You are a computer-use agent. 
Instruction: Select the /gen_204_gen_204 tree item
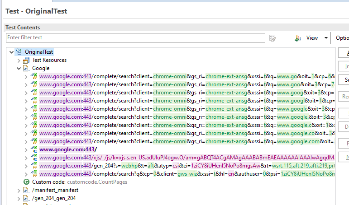54,198
